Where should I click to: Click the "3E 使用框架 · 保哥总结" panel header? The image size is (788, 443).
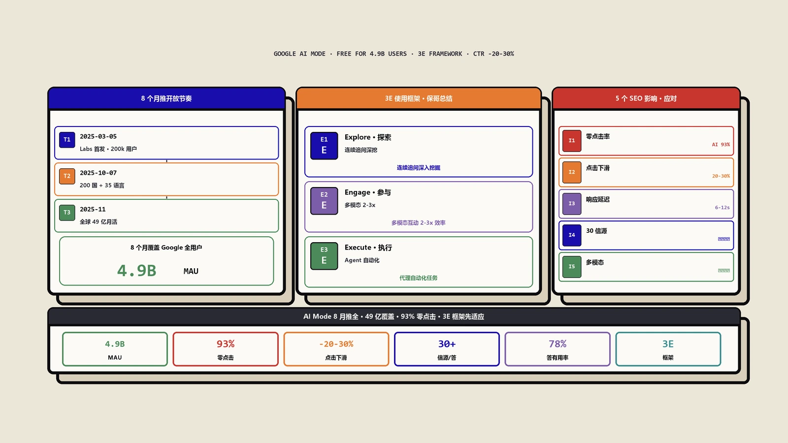point(419,98)
